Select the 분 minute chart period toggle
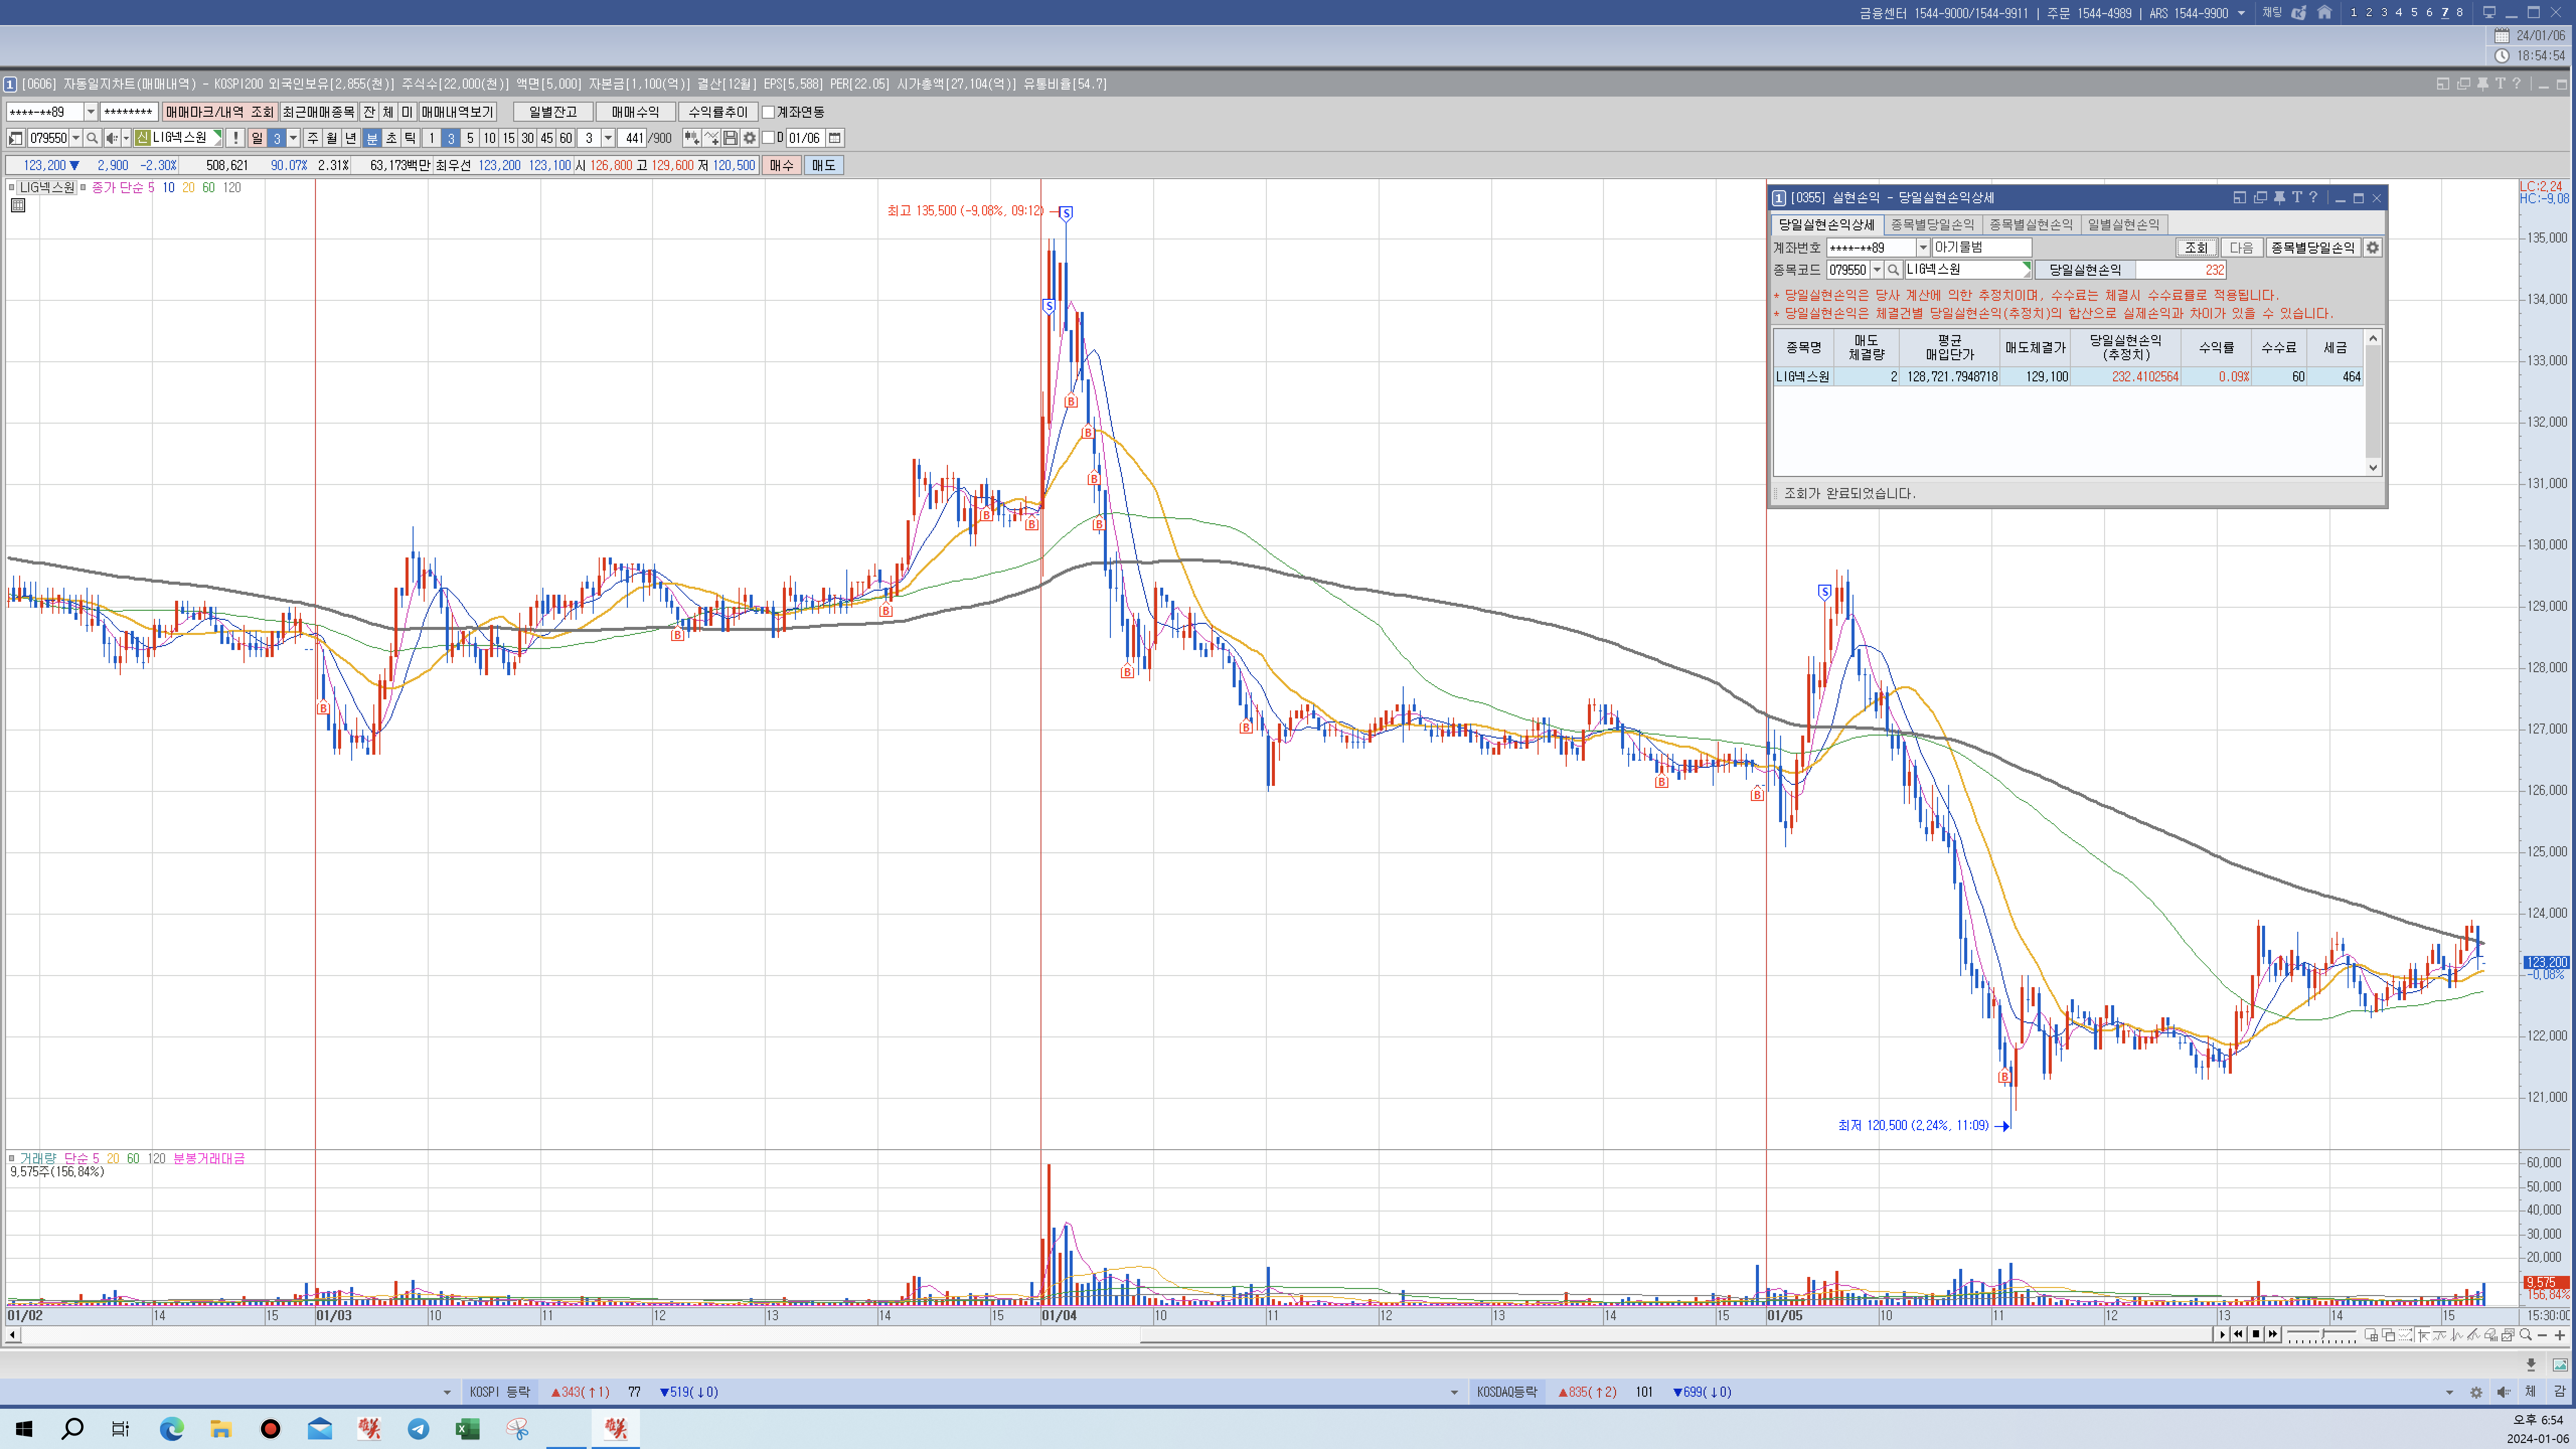The image size is (2576, 1449). [371, 138]
